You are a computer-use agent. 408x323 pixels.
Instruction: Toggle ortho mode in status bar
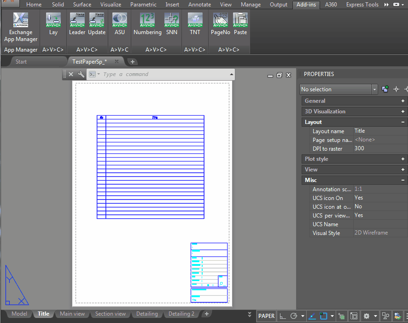[x=282, y=316]
